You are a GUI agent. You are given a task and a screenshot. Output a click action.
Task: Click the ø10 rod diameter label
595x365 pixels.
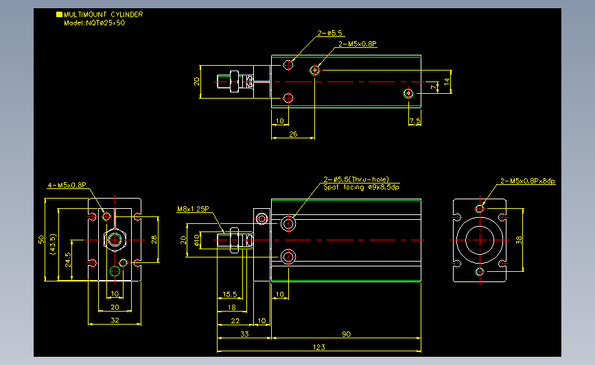click(196, 240)
